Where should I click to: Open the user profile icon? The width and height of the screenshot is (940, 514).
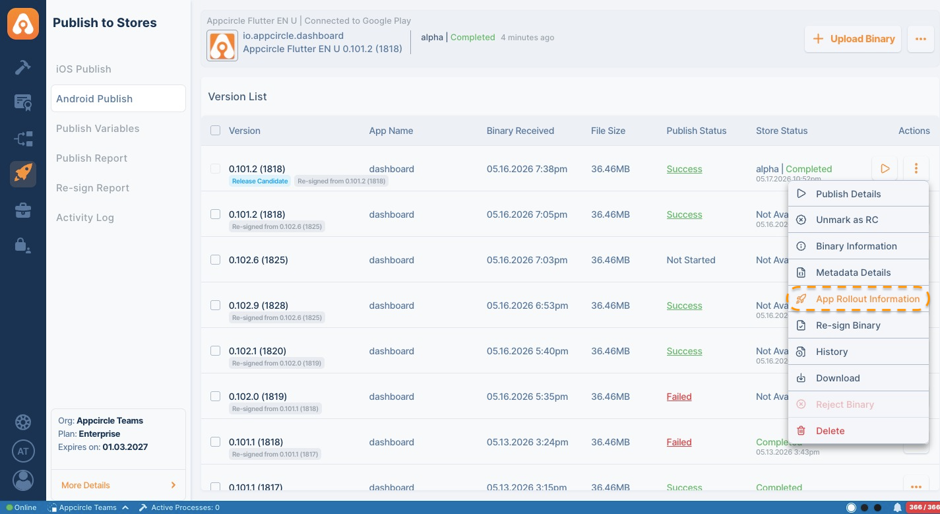click(23, 480)
